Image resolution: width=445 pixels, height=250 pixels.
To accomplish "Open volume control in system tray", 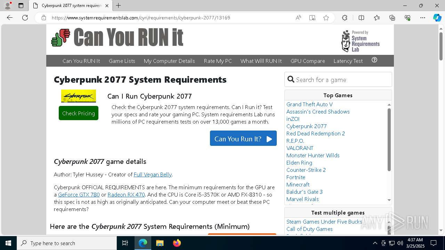I will pyautogui.click(x=400, y=243).
